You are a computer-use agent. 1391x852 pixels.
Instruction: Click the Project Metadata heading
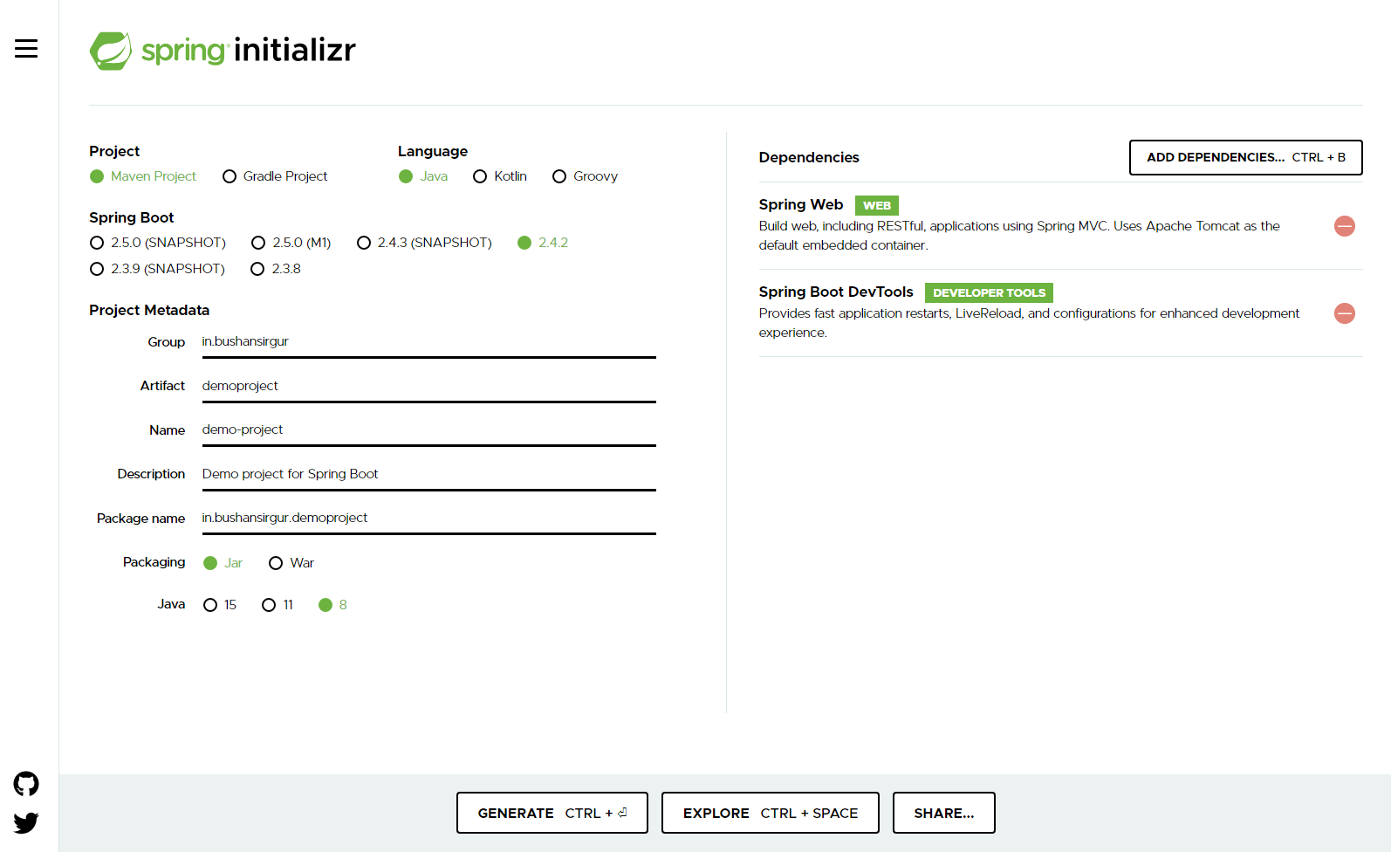point(149,310)
